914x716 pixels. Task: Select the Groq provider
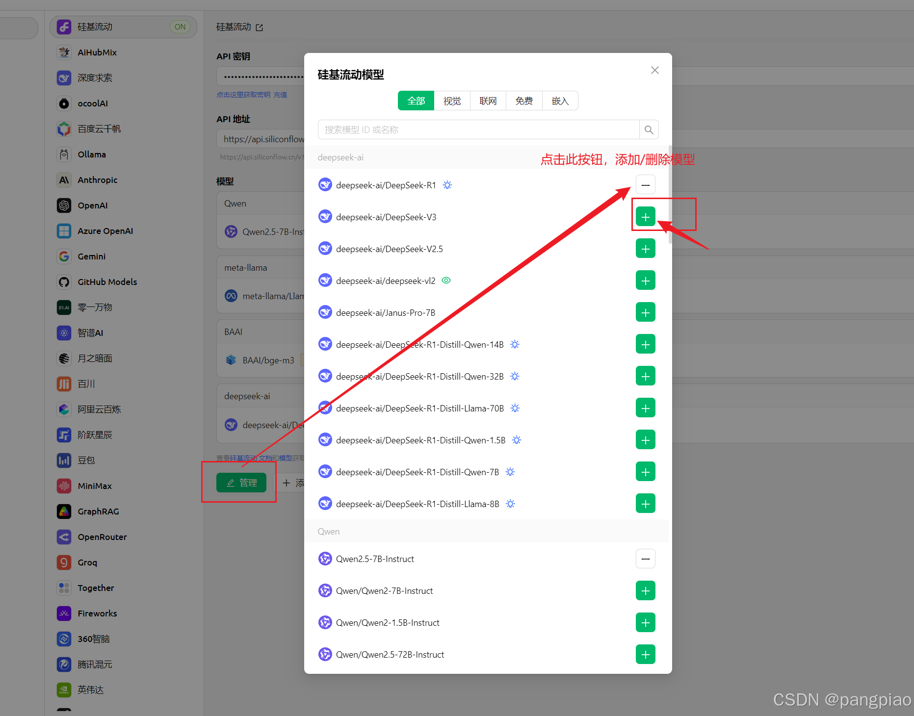pos(123,563)
